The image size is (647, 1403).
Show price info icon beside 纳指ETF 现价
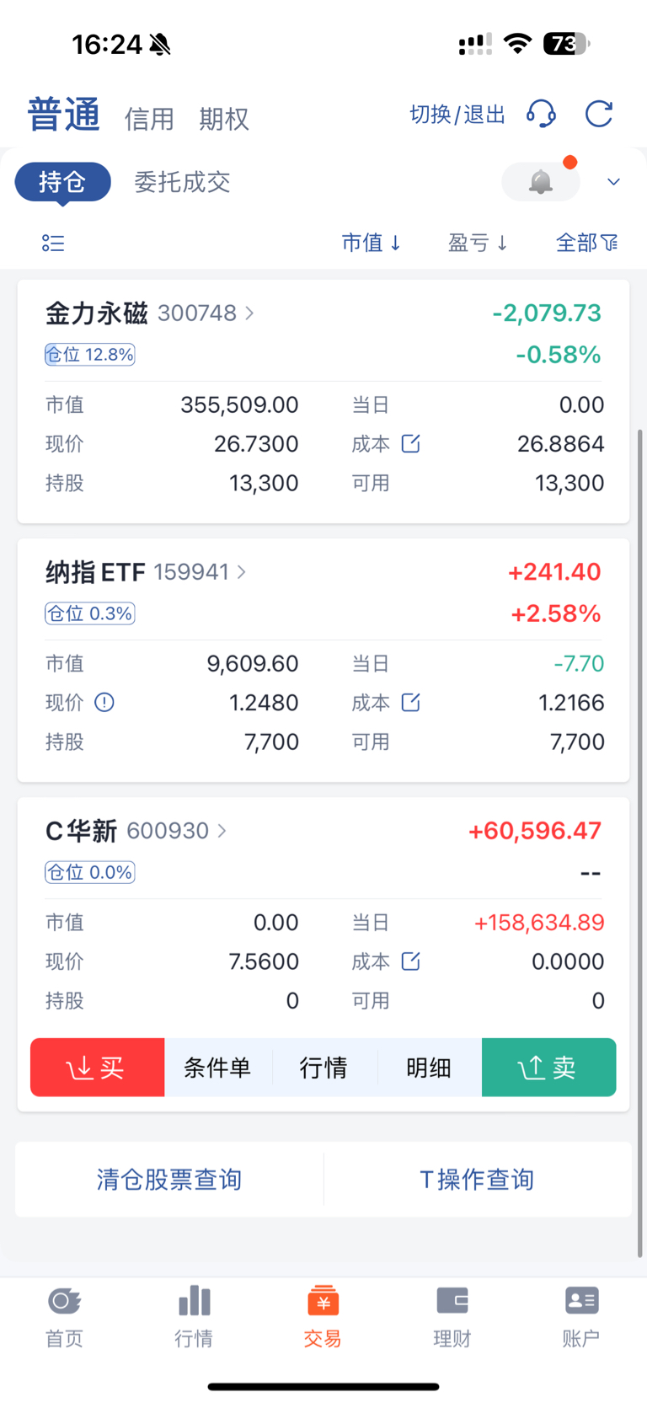(x=104, y=702)
